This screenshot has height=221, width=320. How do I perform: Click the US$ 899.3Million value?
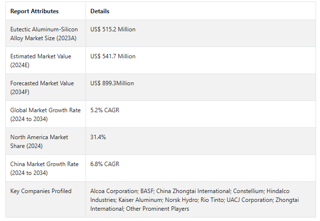coord(112,83)
